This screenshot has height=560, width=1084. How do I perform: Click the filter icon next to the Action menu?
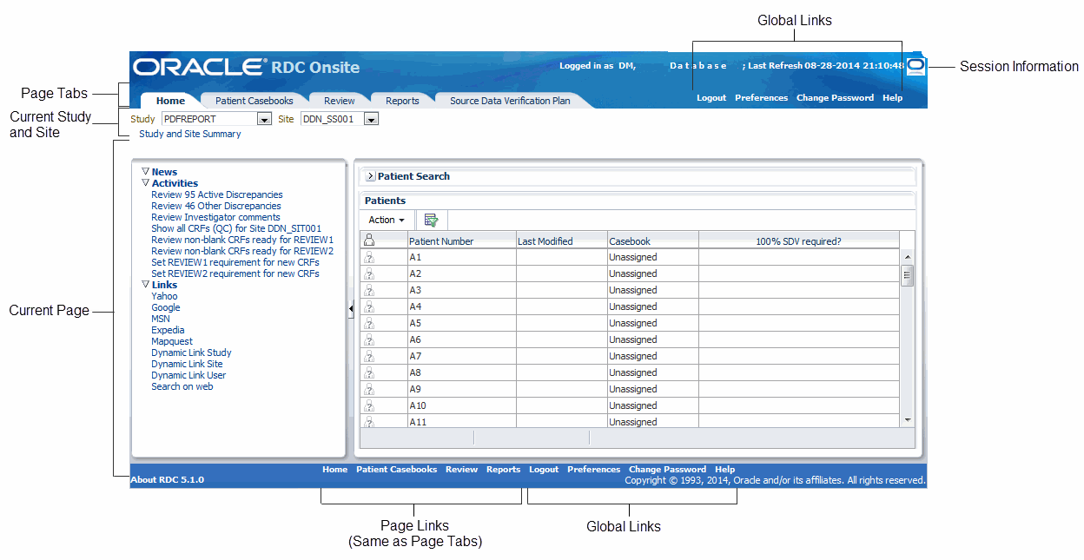coord(432,220)
